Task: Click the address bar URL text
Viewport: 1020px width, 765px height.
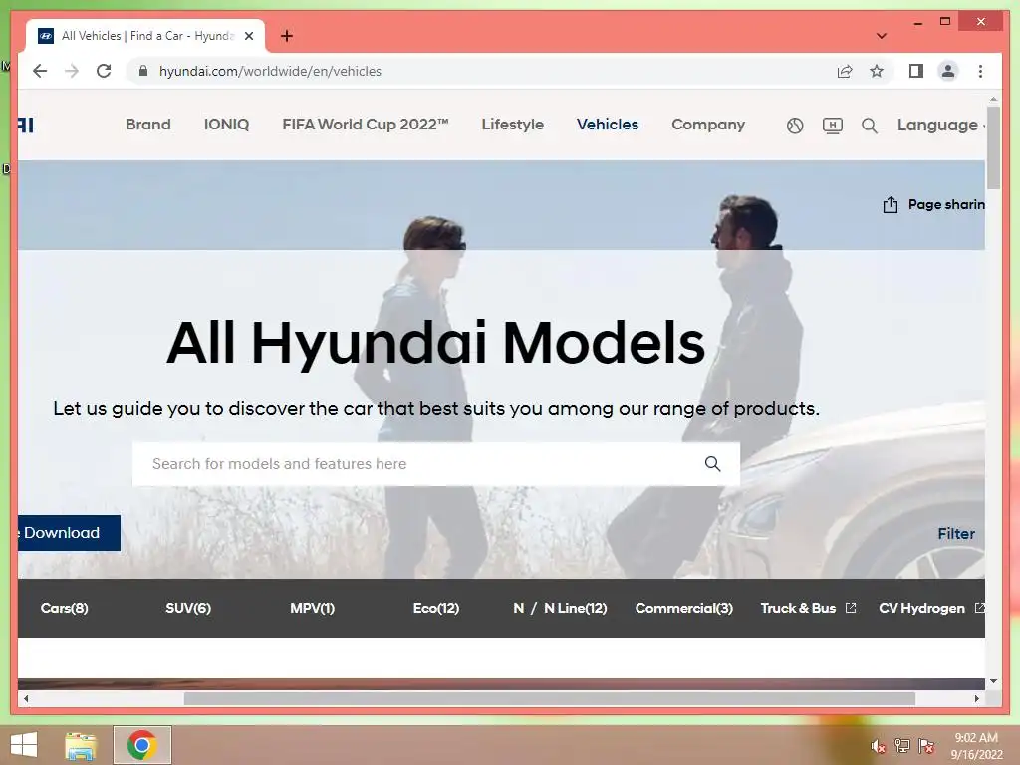Action: (270, 71)
